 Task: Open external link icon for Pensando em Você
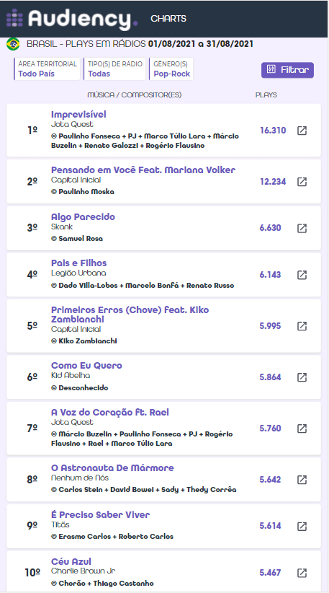[302, 182]
